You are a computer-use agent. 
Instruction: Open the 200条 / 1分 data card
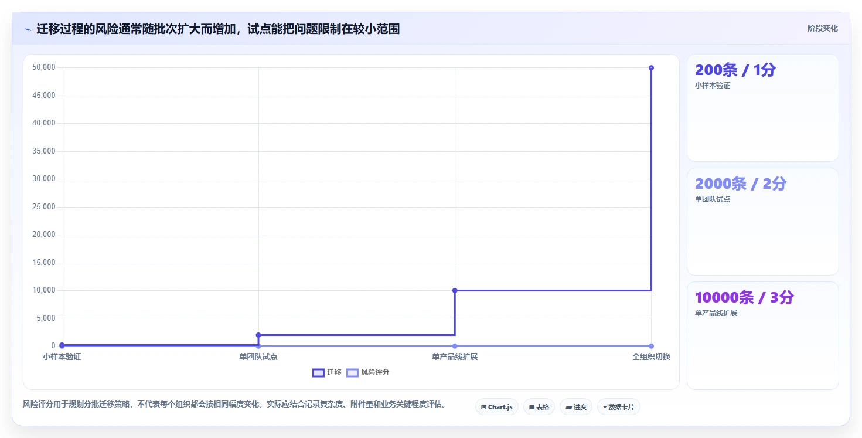click(762, 108)
